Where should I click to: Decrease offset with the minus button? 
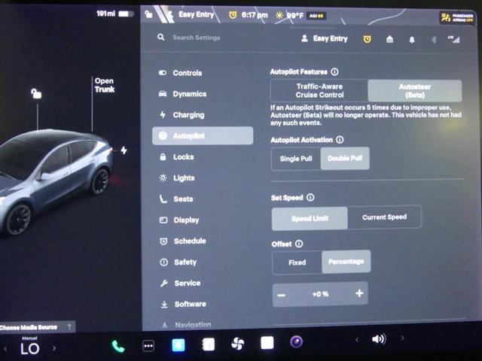(x=281, y=296)
